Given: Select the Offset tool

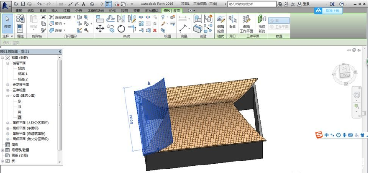Looking at the screenshot, I should click(110, 19).
